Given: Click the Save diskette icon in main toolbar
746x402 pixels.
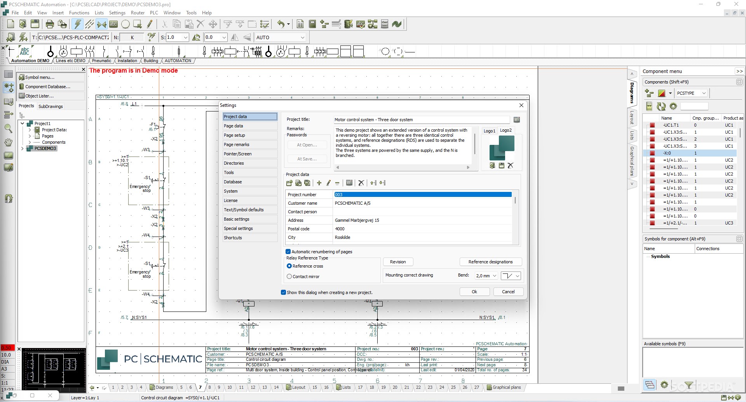Looking at the screenshot, I should [35, 24].
